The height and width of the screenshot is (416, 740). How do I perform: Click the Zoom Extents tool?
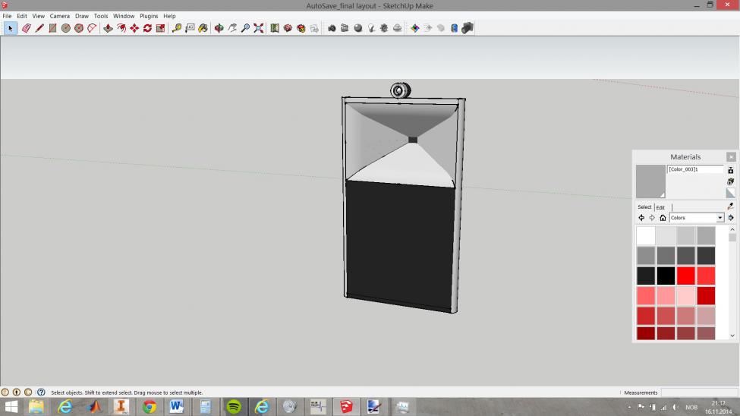pyautogui.click(x=259, y=28)
